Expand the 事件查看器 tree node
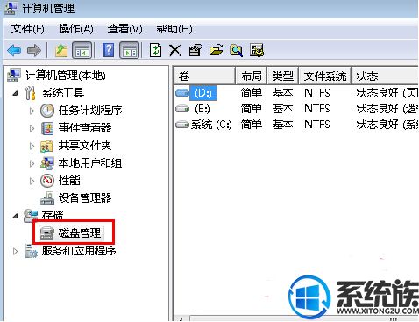 tap(32, 128)
